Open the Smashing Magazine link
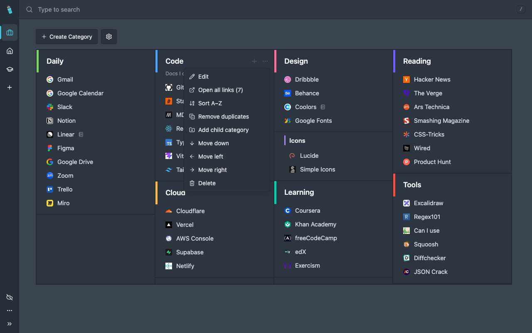 coord(441,121)
